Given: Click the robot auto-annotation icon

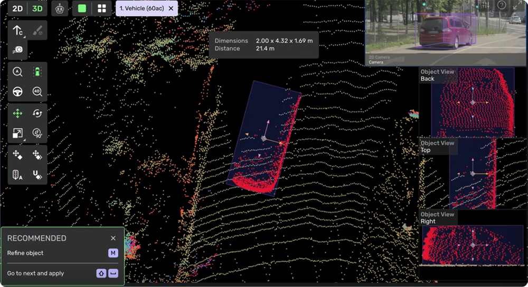Looking at the screenshot, I should (x=60, y=8).
